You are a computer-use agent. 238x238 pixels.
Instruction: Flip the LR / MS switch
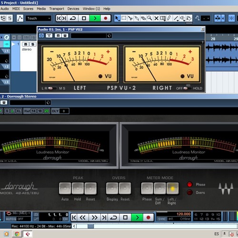[x=52, y=88]
